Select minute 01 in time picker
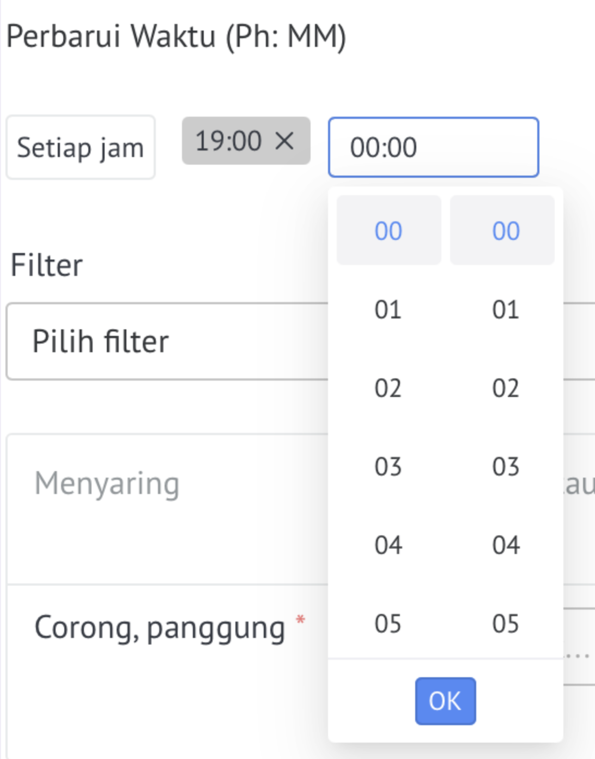The image size is (595, 759). click(x=502, y=309)
